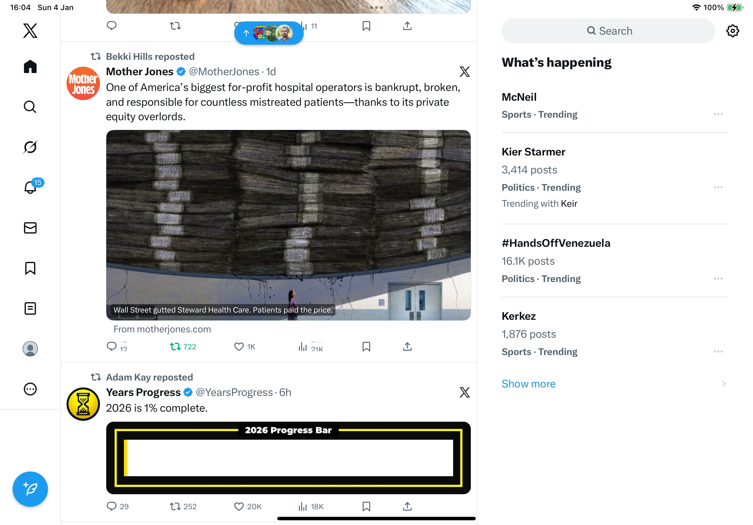Open more options for McNeil trend
The width and height of the screenshot is (753, 525).
[x=718, y=115]
